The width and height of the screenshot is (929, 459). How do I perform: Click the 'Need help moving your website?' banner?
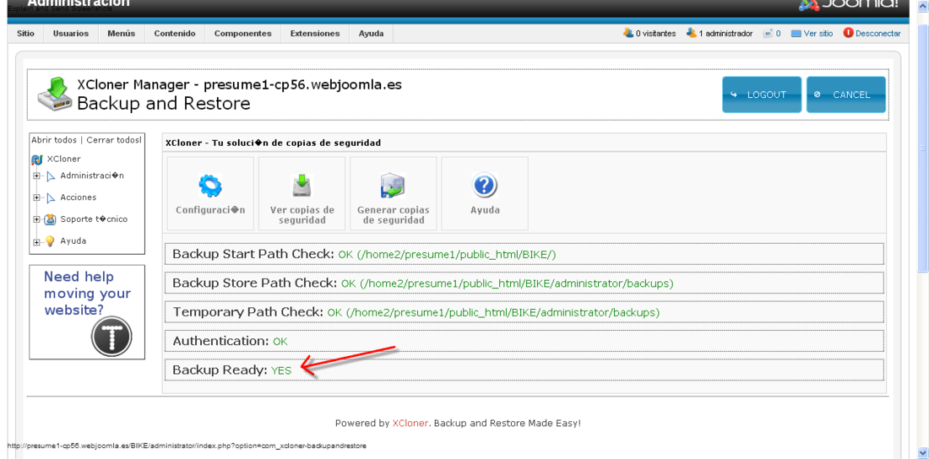pyautogui.click(x=87, y=311)
